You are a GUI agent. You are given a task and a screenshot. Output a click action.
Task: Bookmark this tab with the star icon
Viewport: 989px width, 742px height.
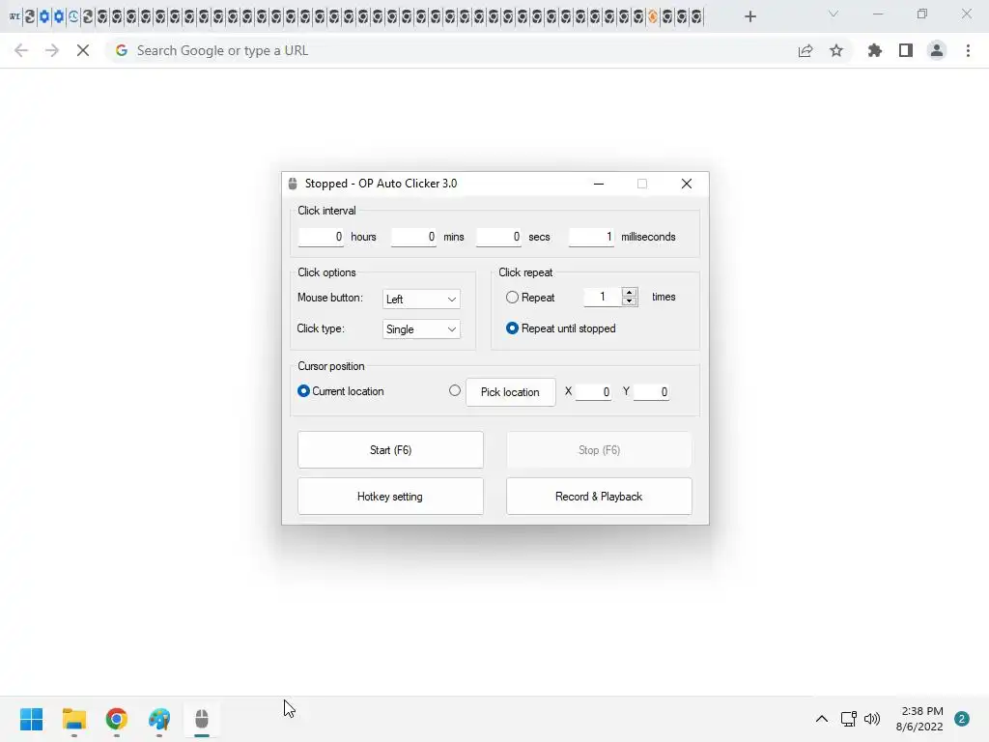click(x=836, y=50)
